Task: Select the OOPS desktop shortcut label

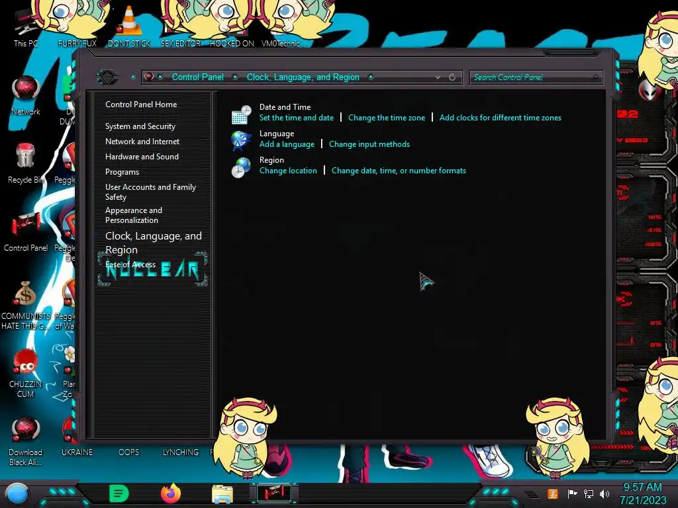Action: tap(129, 452)
